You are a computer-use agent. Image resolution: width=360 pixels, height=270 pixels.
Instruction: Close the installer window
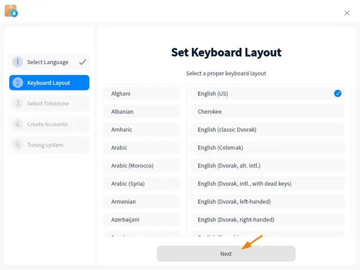pyautogui.click(x=347, y=13)
